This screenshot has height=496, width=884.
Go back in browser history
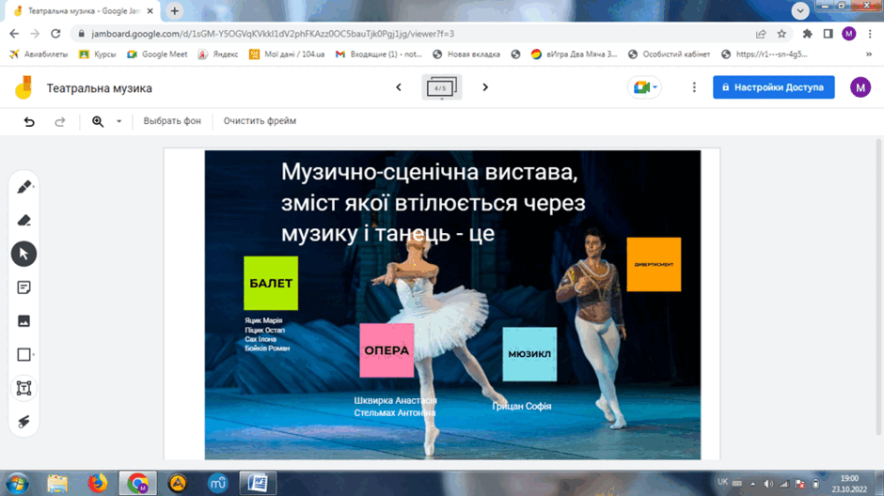[x=14, y=34]
